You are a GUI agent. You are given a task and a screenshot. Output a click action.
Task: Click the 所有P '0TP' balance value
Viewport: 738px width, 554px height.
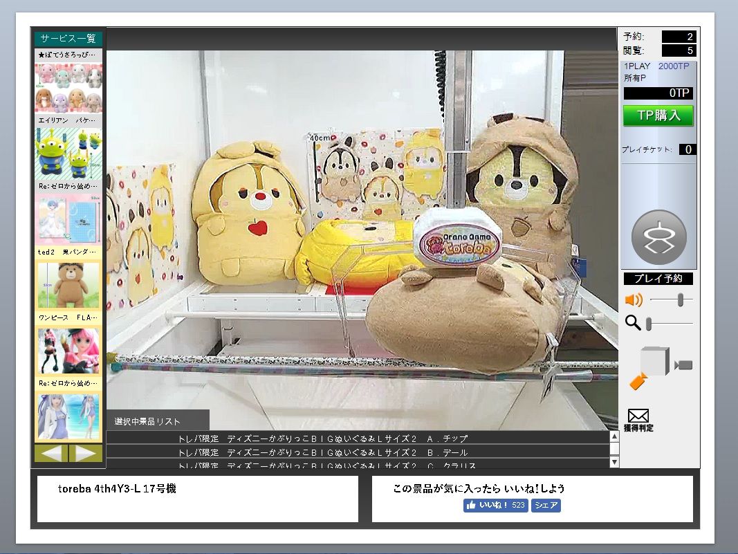click(x=658, y=93)
